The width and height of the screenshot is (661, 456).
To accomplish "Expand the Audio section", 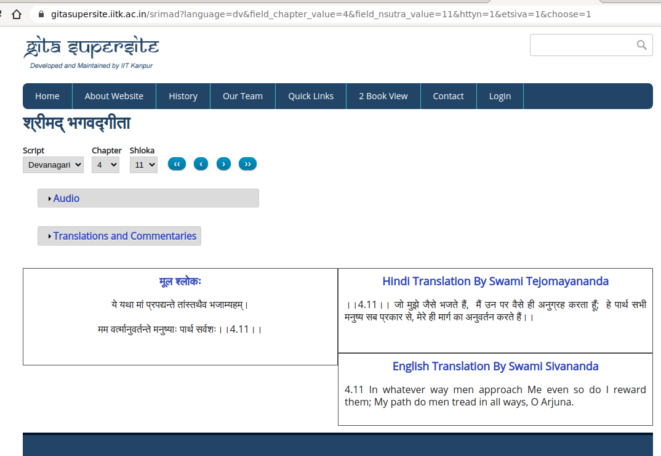I will point(148,198).
